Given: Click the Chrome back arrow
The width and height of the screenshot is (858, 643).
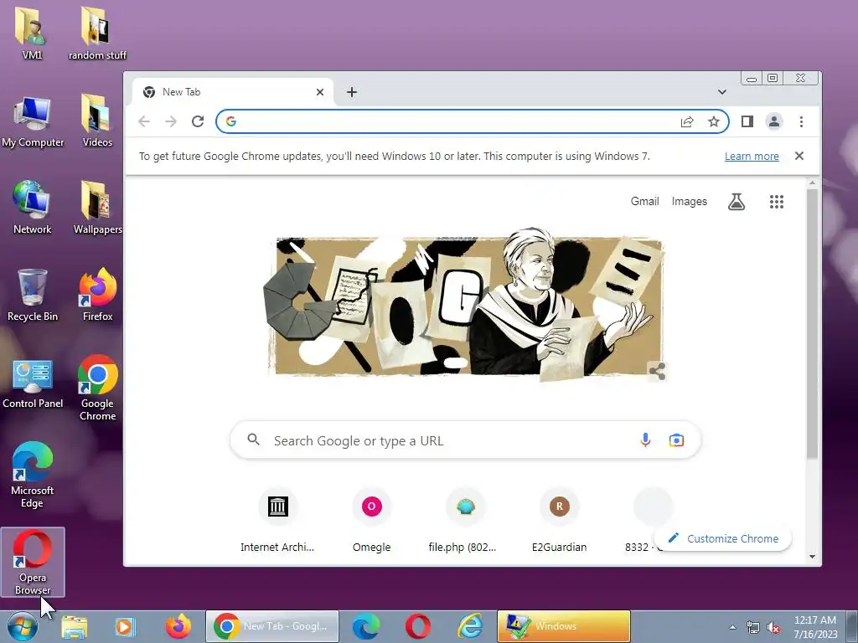Looking at the screenshot, I should 144,121.
